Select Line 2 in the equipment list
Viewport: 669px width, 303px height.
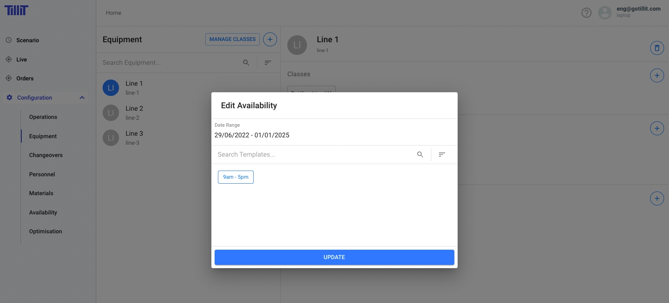pyautogui.click(x=134, y=113)
